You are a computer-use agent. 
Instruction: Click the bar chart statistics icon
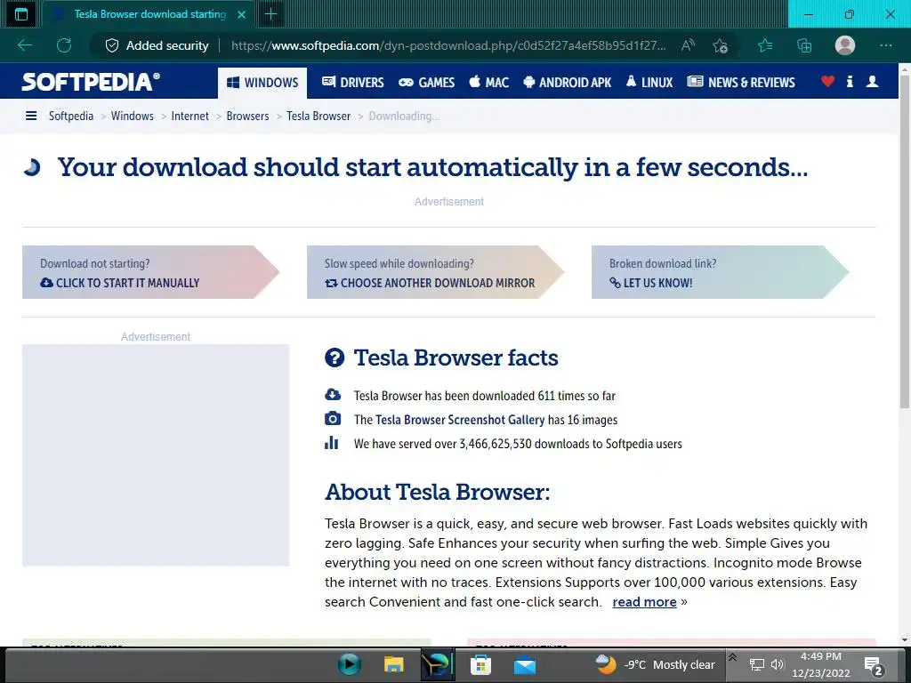331,443
